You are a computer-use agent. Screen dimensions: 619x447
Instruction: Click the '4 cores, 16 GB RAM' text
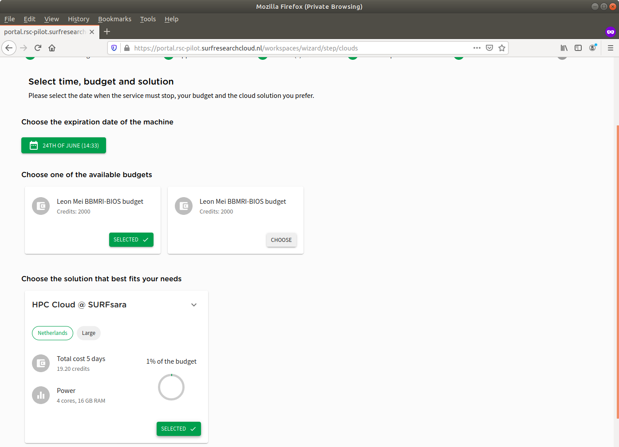click(81, 401)
